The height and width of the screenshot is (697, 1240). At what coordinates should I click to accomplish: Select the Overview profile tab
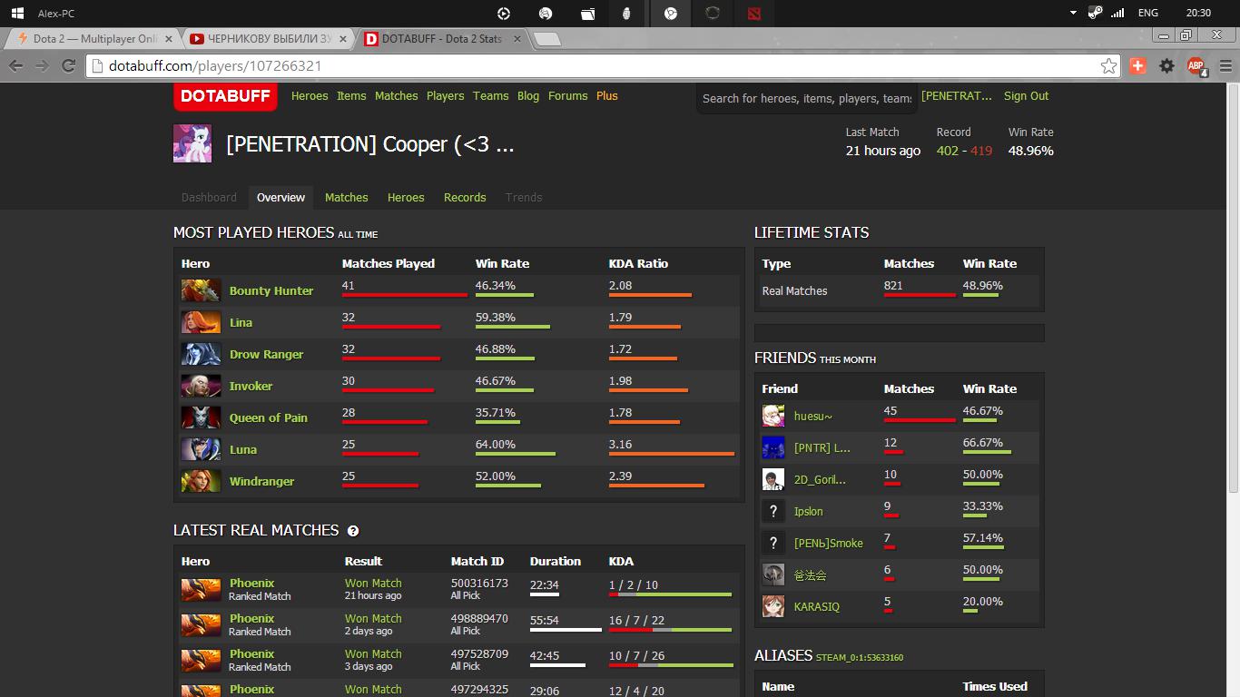click(x=280, y=197)
